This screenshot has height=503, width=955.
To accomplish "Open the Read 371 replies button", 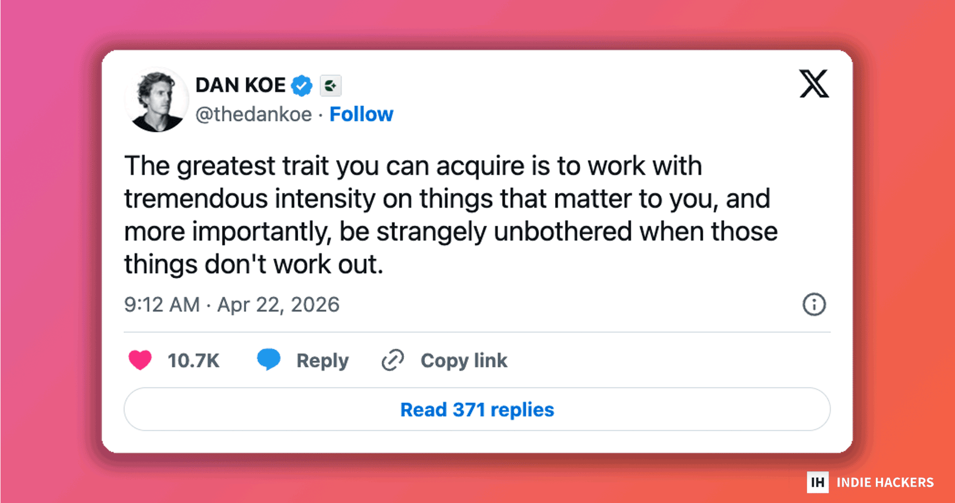I will tap(477, 409).
